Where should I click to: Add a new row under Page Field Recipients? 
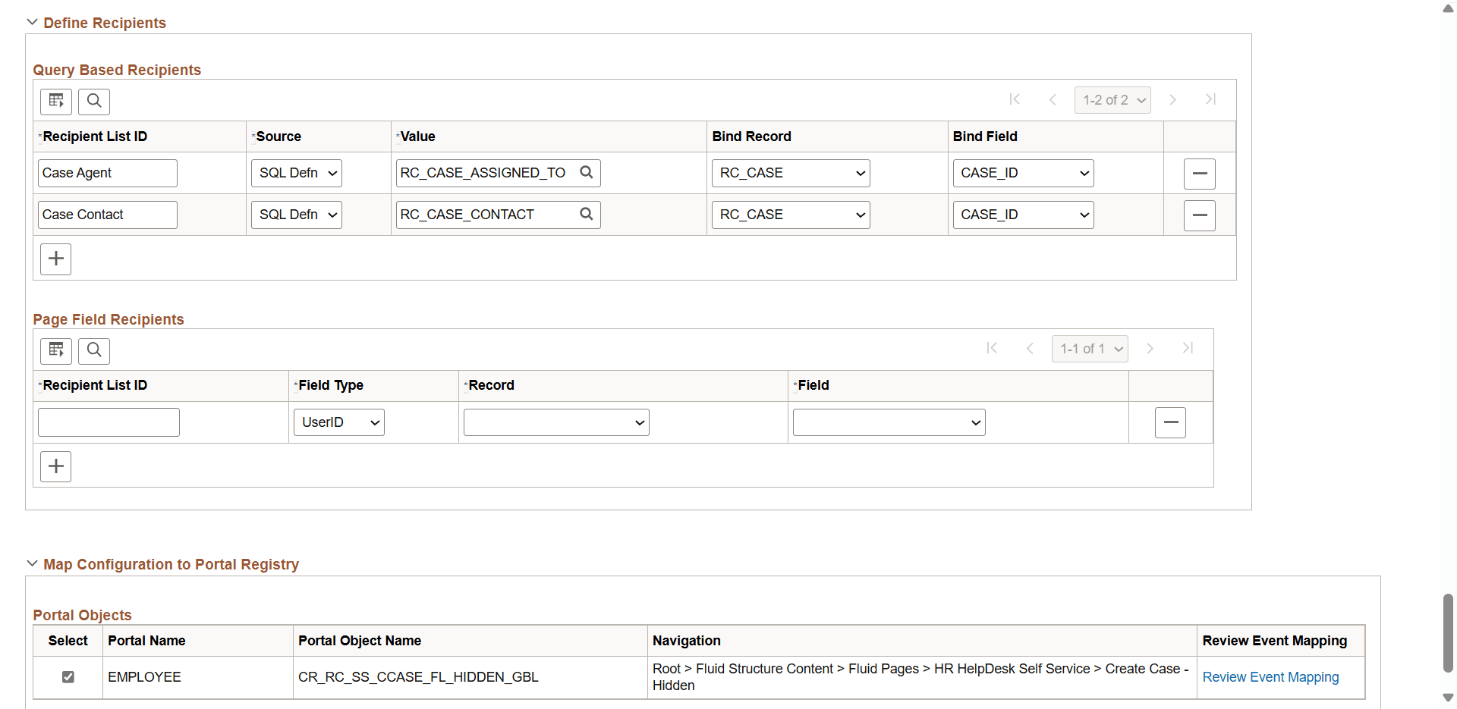55,466
